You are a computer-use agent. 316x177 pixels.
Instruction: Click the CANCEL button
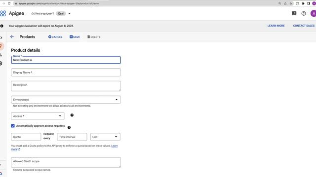pyautogui.click(x=55, y=37)
